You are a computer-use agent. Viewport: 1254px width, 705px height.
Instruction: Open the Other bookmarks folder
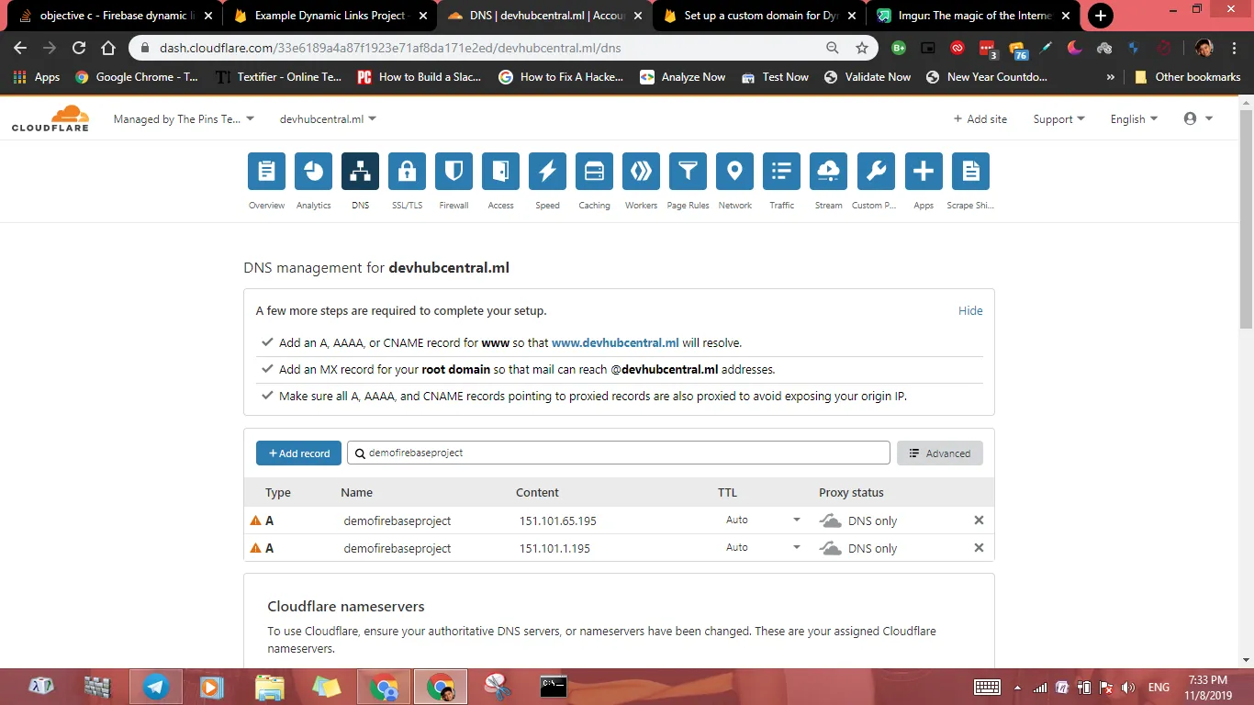point(1187,77)
